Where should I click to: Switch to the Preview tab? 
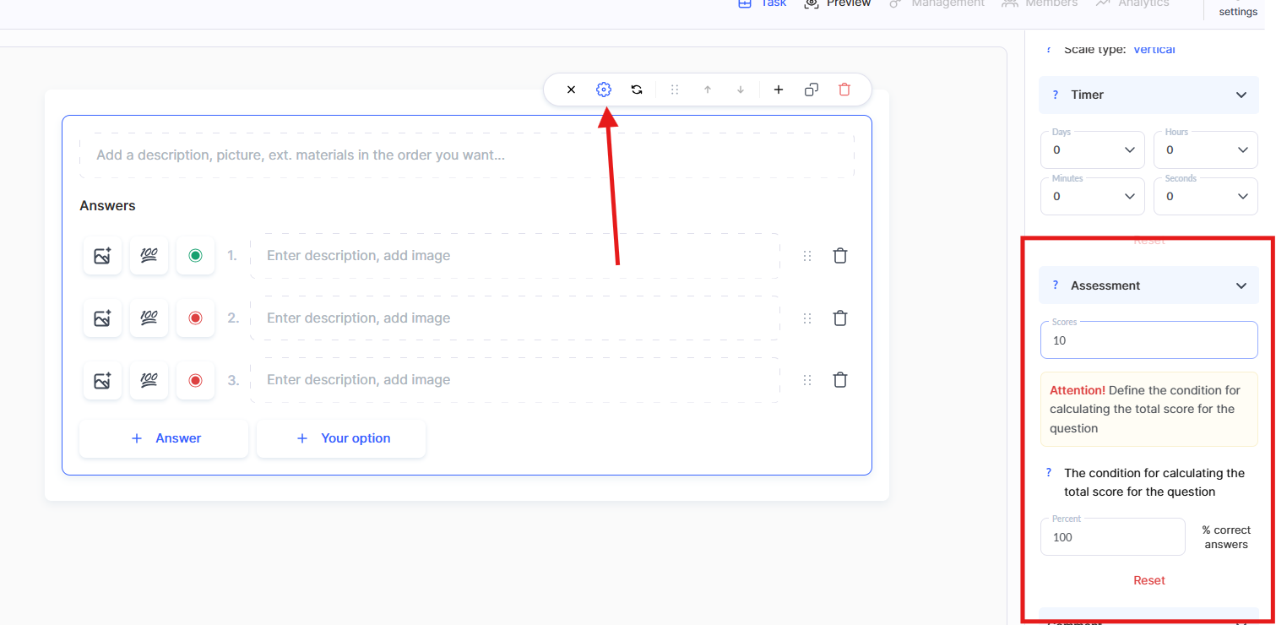(838, 3)
